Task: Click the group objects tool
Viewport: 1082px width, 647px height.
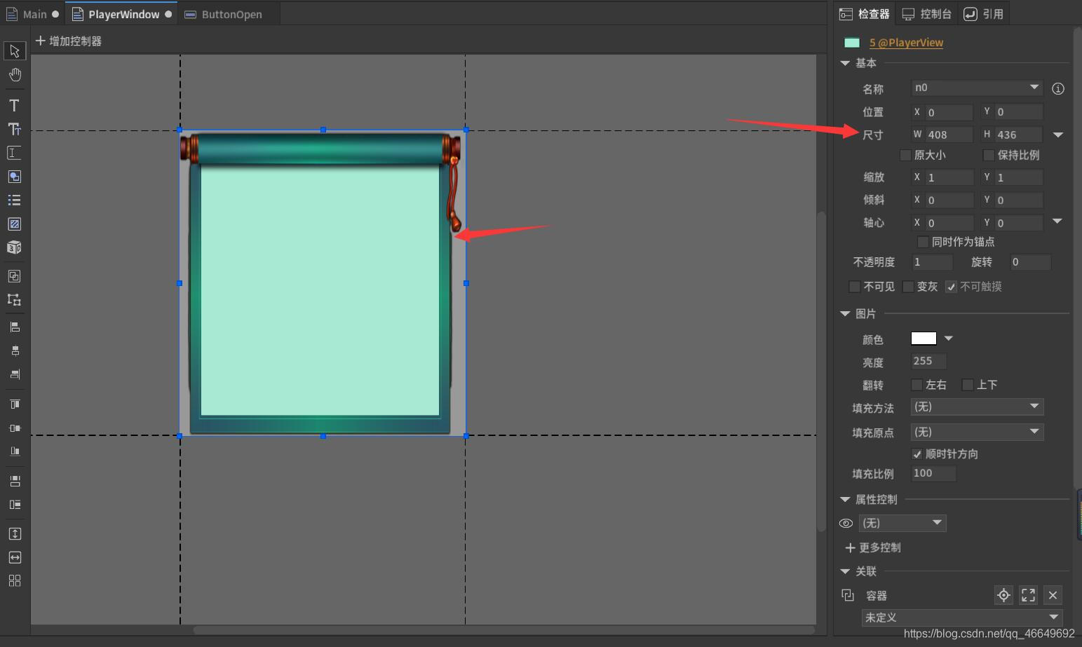Action: [x=14, y=276]
